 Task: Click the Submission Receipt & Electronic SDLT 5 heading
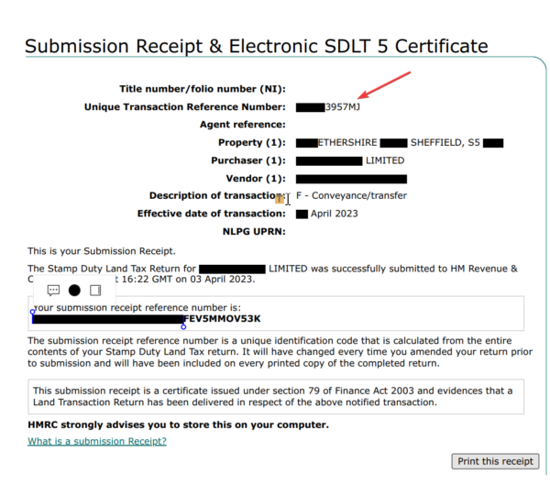pos(256,45)
